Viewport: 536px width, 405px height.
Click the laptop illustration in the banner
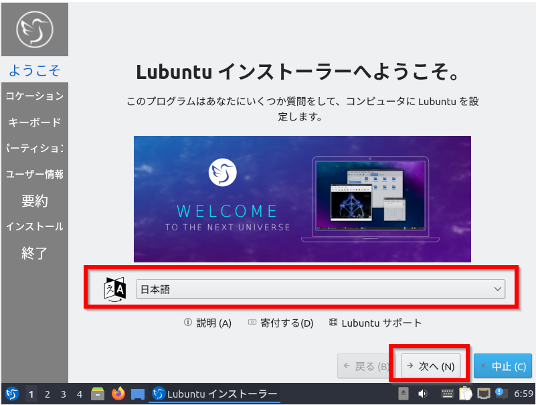coord(371,199)
